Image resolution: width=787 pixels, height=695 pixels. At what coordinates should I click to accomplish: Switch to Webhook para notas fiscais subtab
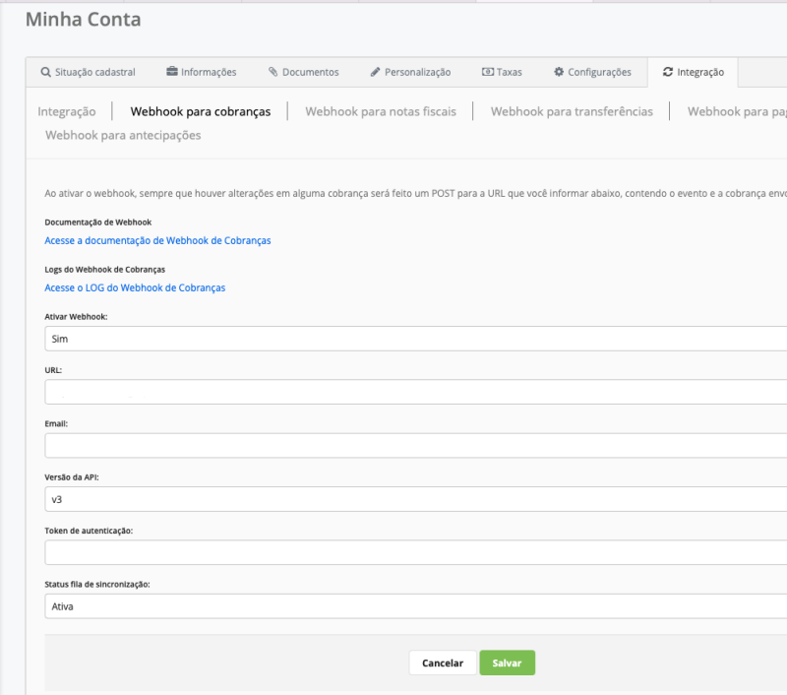point(381,111)
